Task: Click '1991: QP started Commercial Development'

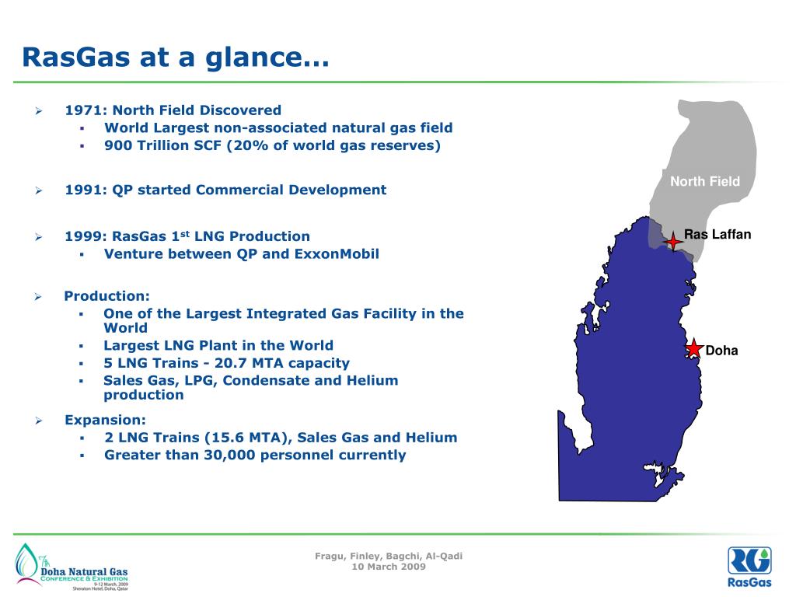Action: pyautogui.click(x=225, y=190)
